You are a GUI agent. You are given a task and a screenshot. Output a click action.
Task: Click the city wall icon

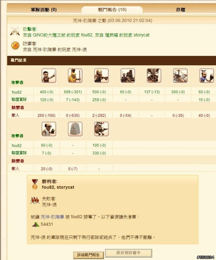tap(75, 129)
